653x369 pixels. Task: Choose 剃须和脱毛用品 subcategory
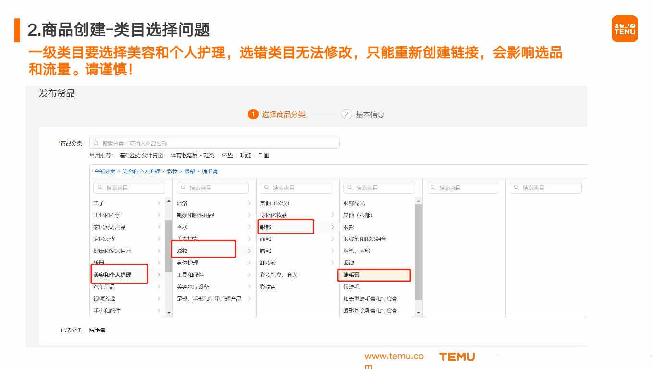point(196,215)
